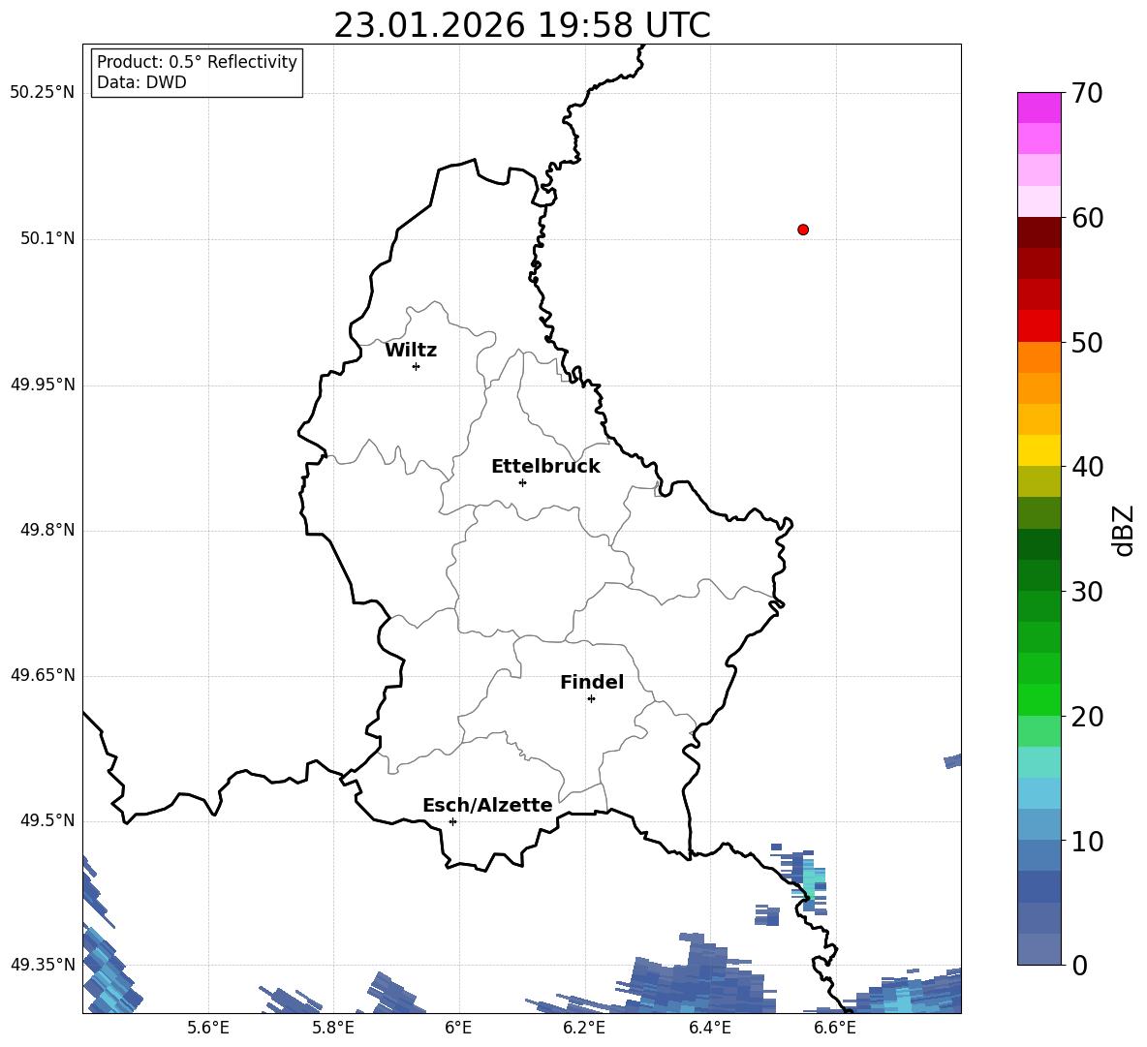Click the colorbar value 10

coord(1087,841)
